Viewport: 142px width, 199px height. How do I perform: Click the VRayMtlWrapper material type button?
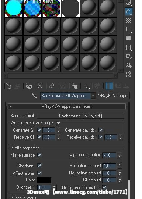pos(113,96)
